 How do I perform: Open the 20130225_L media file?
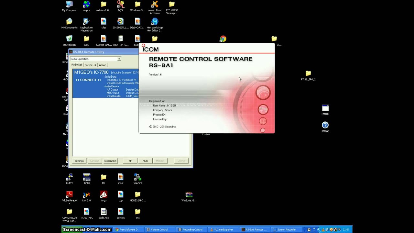(120, 24)
